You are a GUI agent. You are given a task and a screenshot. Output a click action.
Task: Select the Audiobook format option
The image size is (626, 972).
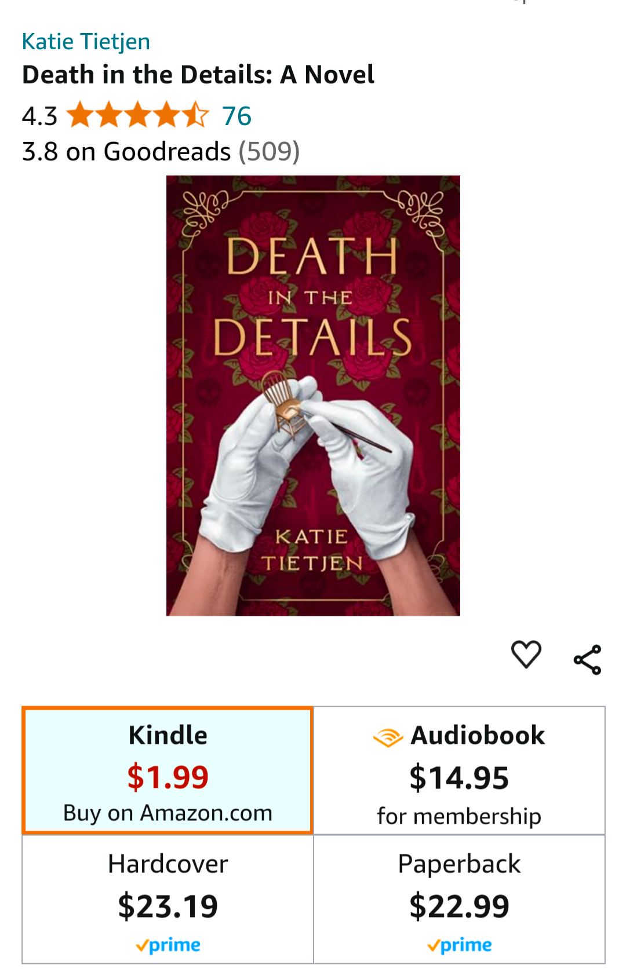pyautogui.click(x=459, y=770)
